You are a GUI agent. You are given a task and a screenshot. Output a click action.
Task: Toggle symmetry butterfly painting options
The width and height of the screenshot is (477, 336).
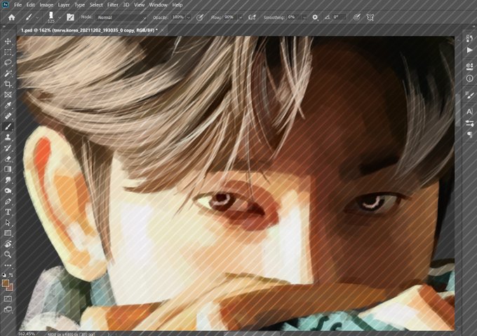[x=370, y=17]
